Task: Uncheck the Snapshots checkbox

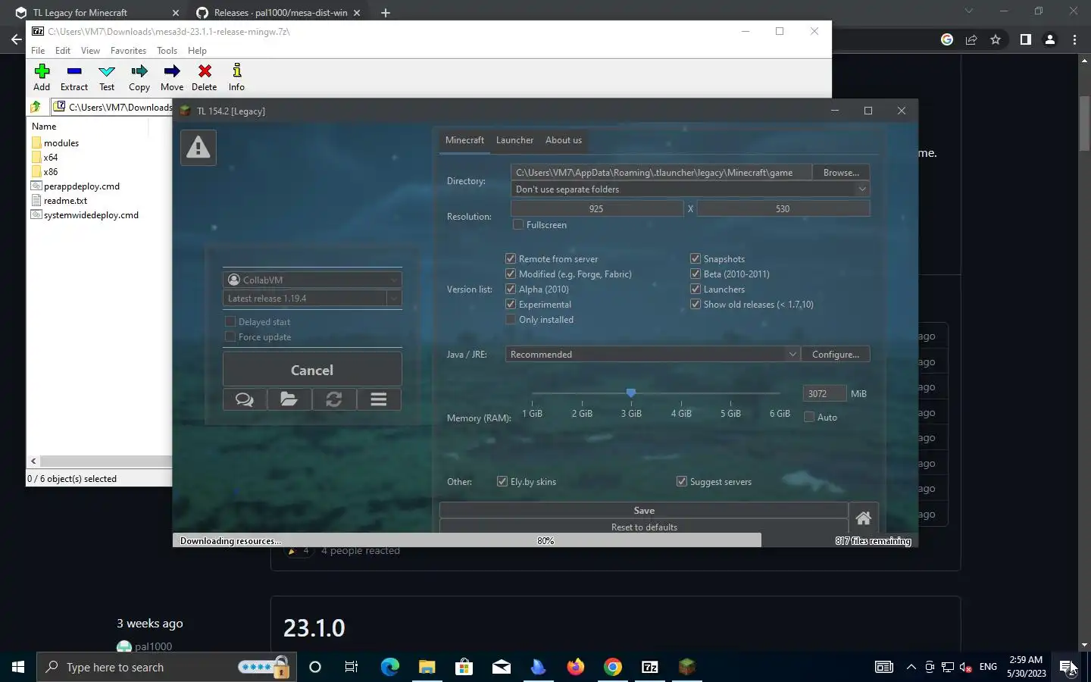Action: click(x=696, y=258)
